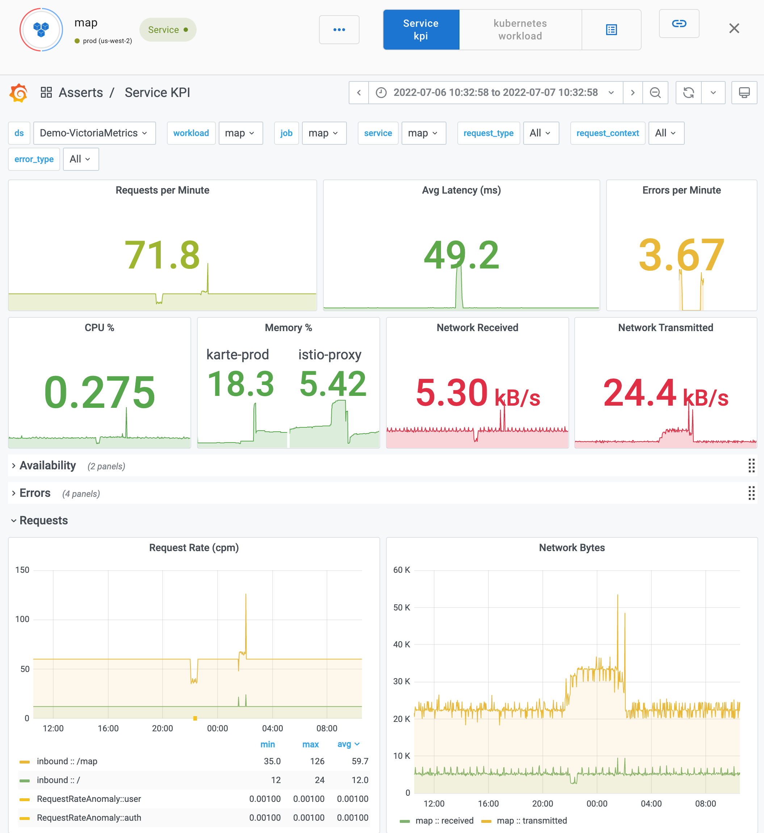The width and height of the screenshot is (764, 833).
Task: Click the error_type filter label link
Action: point(33,159)
